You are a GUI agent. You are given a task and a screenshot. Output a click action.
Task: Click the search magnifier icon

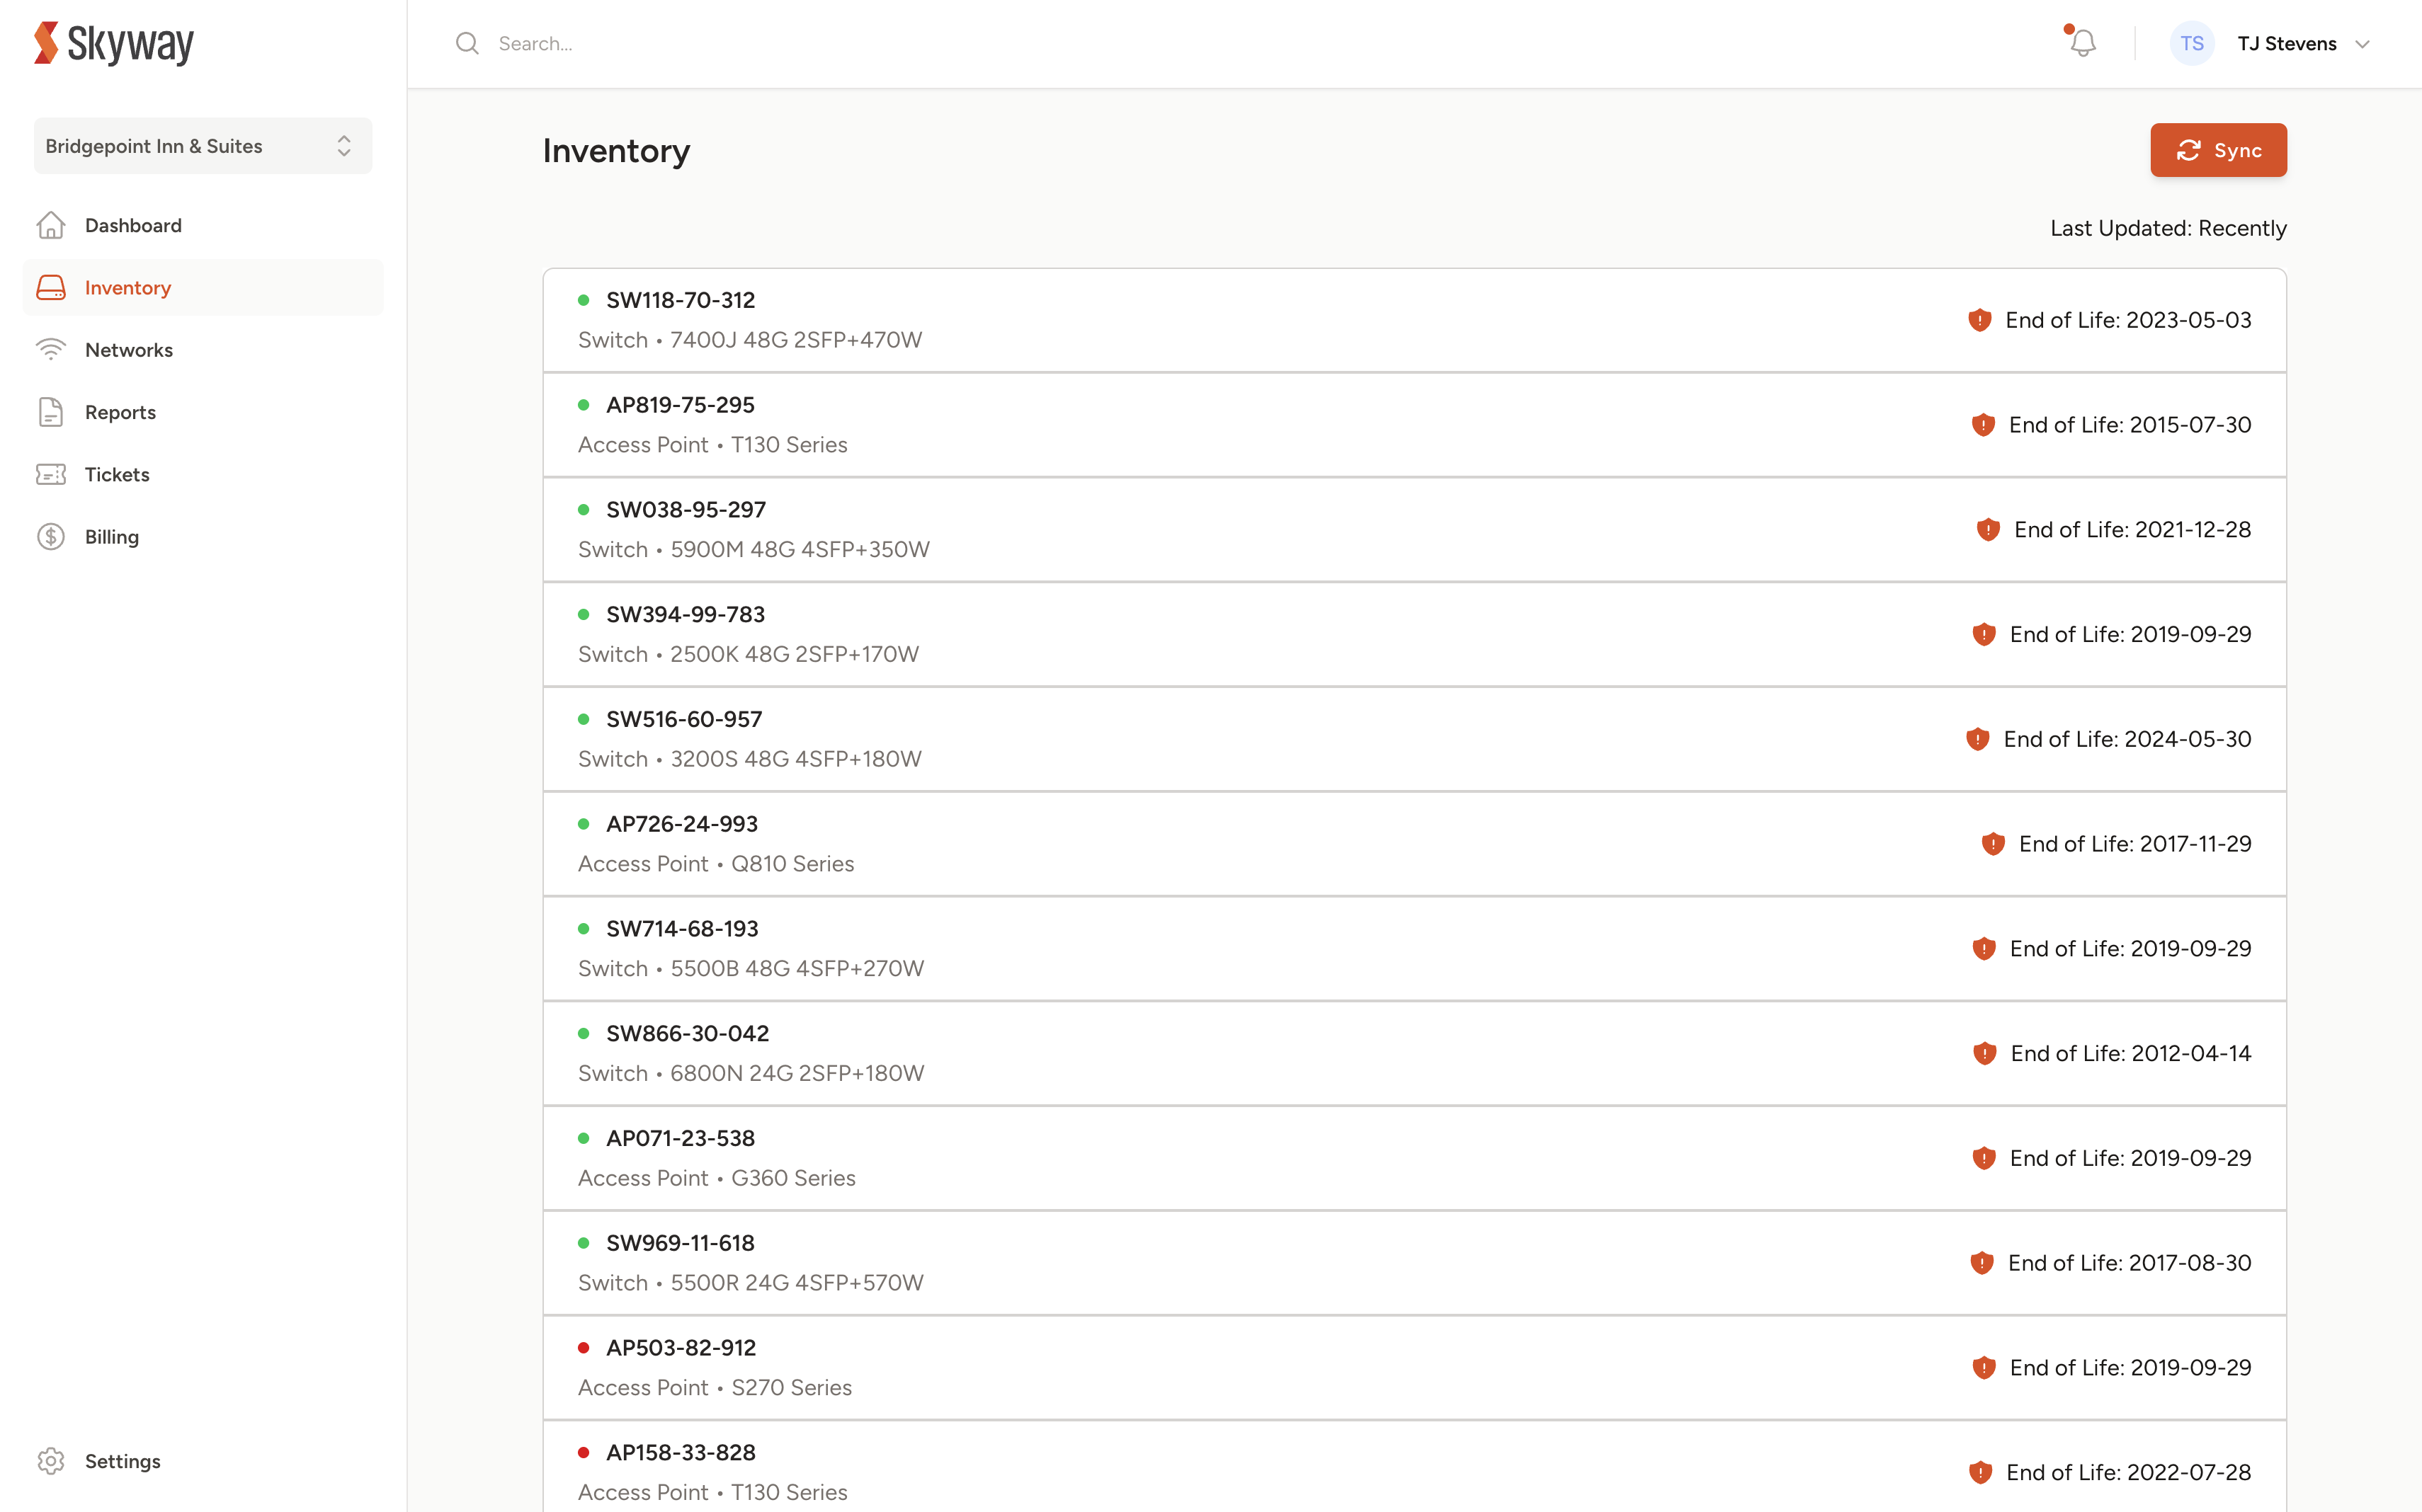click(467, 44)
